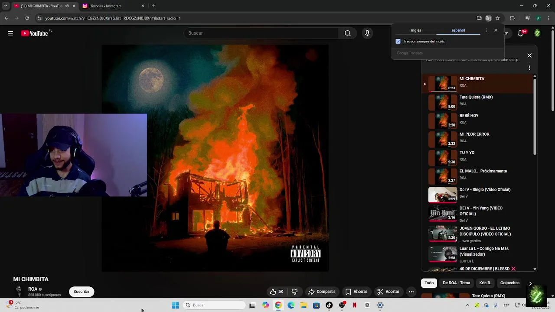Open the Chrome profile avatar

point(538,18)
